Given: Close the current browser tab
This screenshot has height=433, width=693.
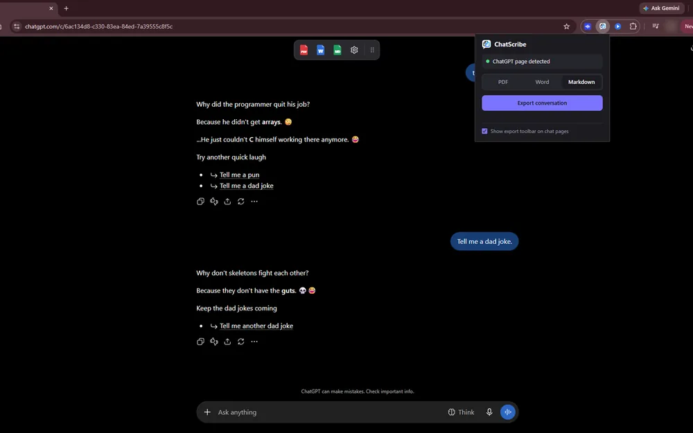Looking at the screenshot, I should pyautogui.click(x=51, y=8).
